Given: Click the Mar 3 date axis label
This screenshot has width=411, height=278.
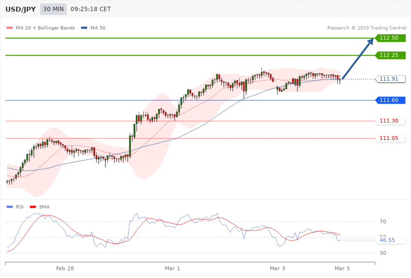Looking at the screenshot, I should click(x=278, y=268).
